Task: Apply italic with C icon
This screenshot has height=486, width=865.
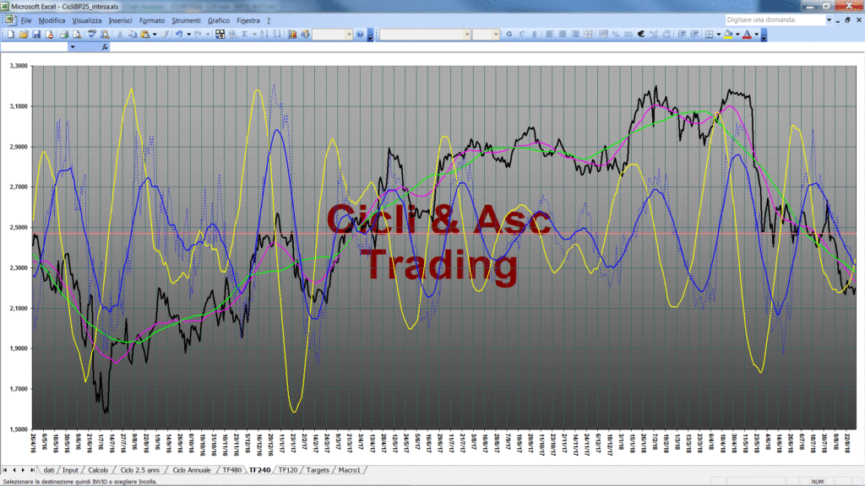Action: [522, 34]
